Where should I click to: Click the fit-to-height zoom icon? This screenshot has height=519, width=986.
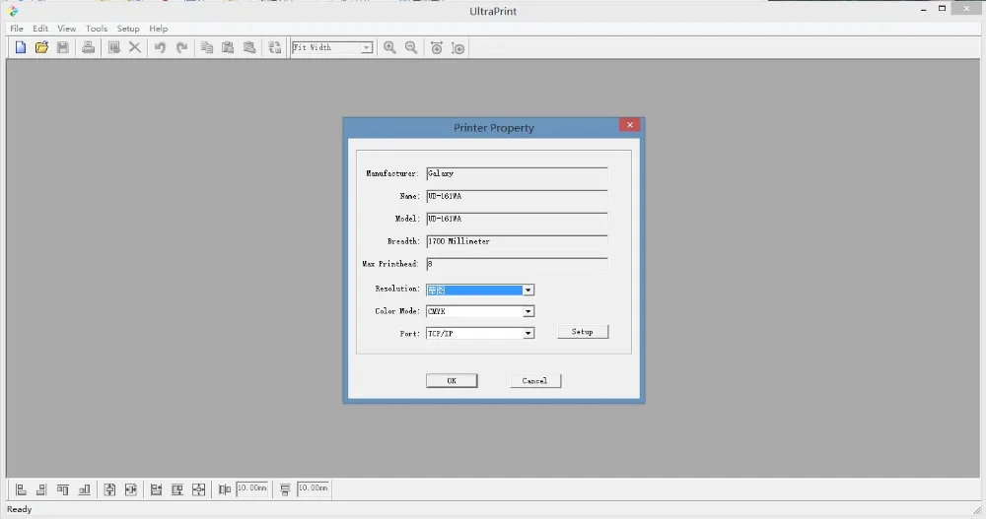click(458, 47)
